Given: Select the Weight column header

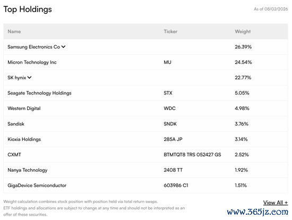Looking at the screenshot, I should [x=243, y=31].
